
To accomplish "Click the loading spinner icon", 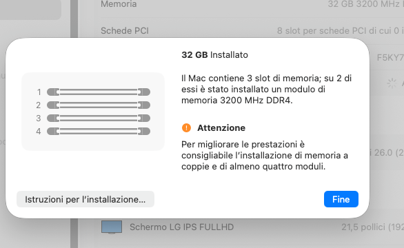I will [392, 83].
